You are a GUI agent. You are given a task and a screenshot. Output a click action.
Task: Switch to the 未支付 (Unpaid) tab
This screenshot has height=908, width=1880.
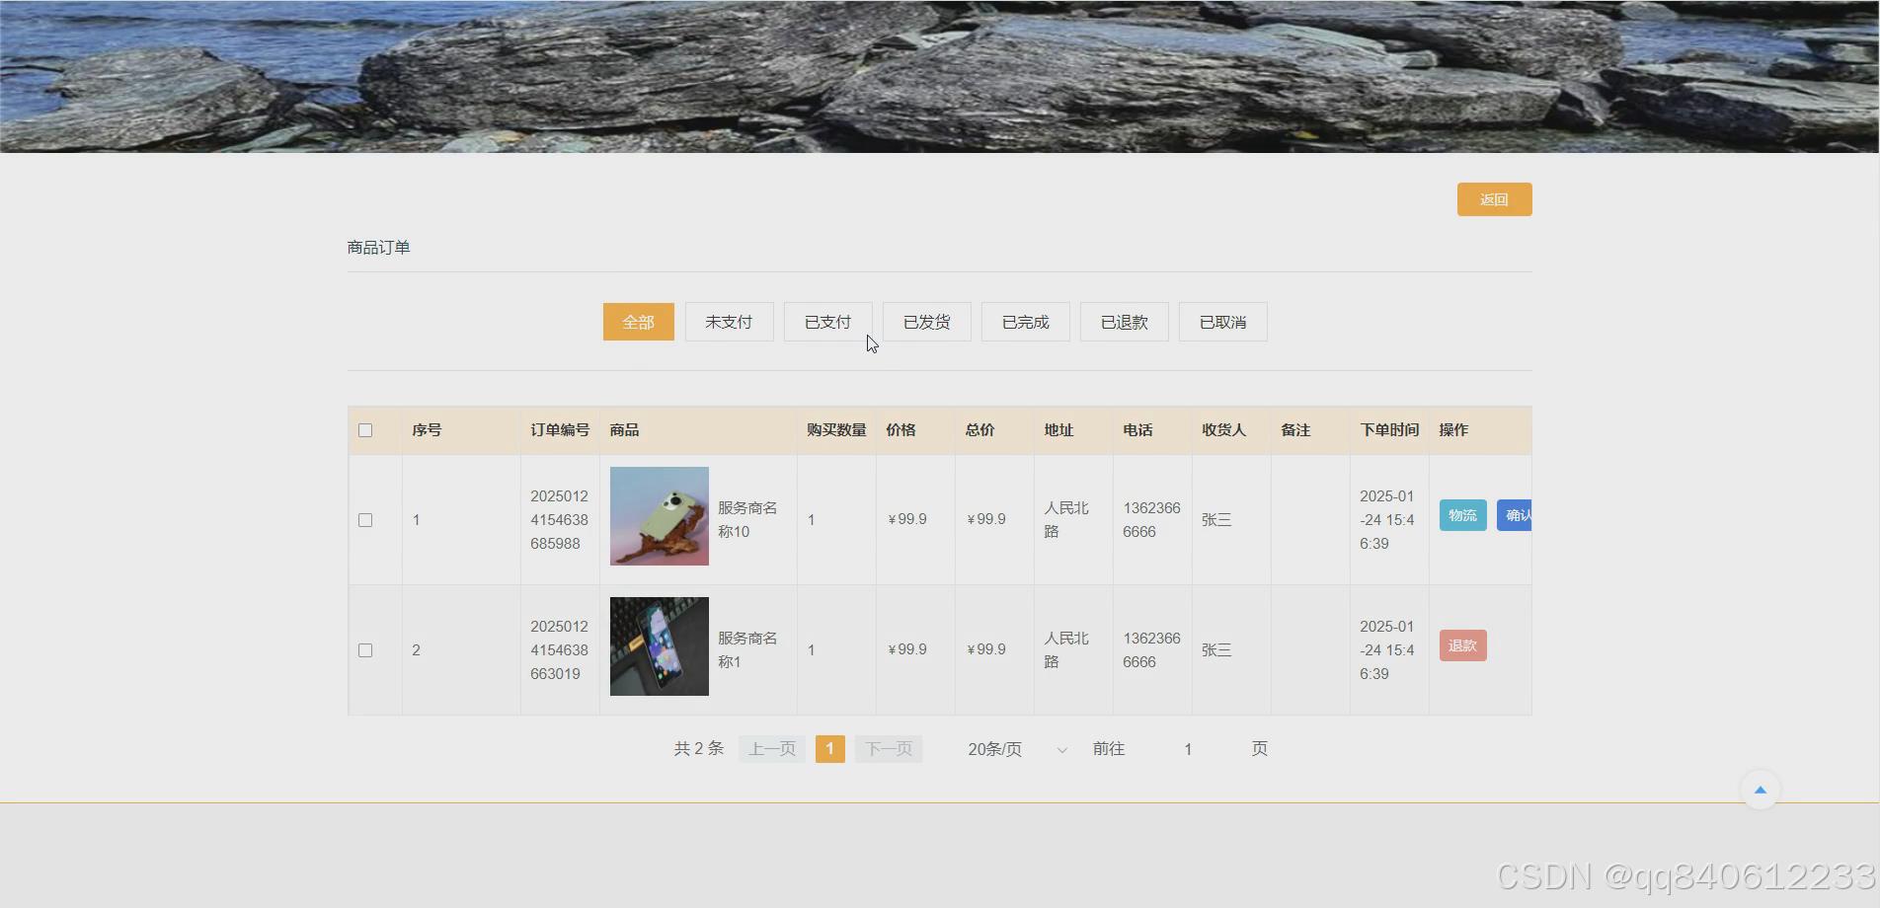728,321
